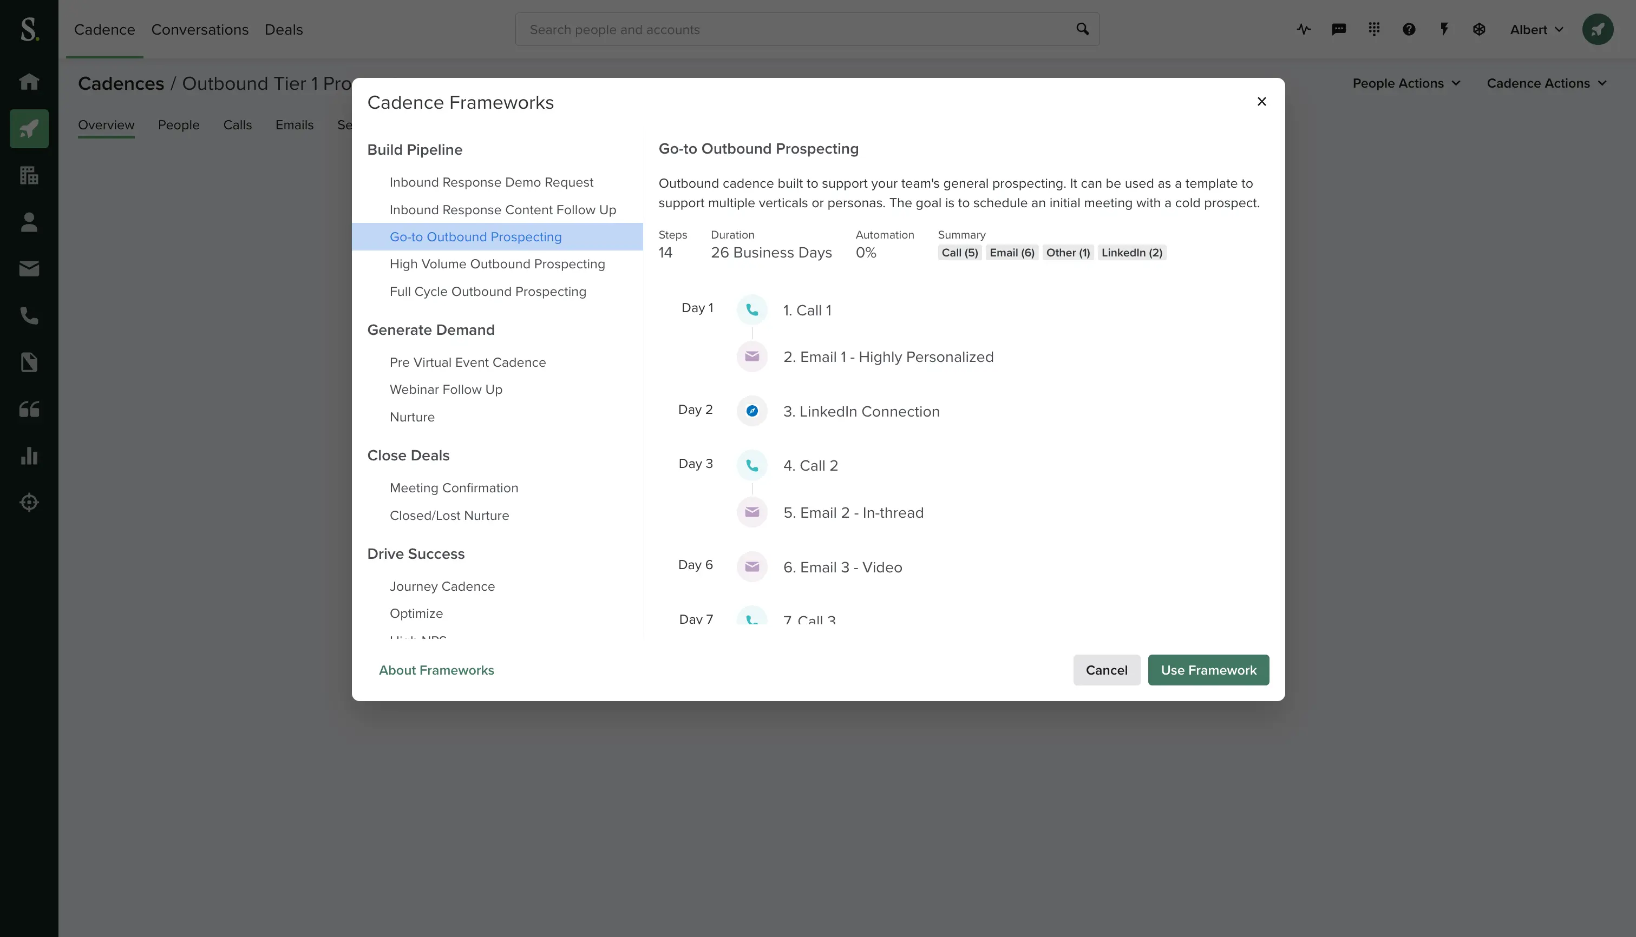Open the target crosshair sidebar icon
The width and height of the screenshot is (1636, 937).
pos(29,503)
